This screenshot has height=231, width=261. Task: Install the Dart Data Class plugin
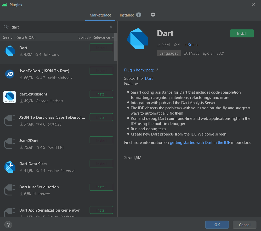(101, 164)
